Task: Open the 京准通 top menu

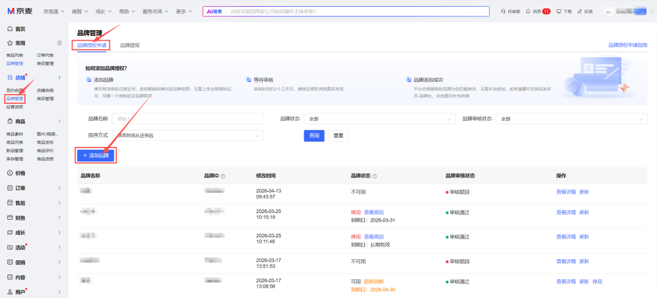Action: pos(54,12)
